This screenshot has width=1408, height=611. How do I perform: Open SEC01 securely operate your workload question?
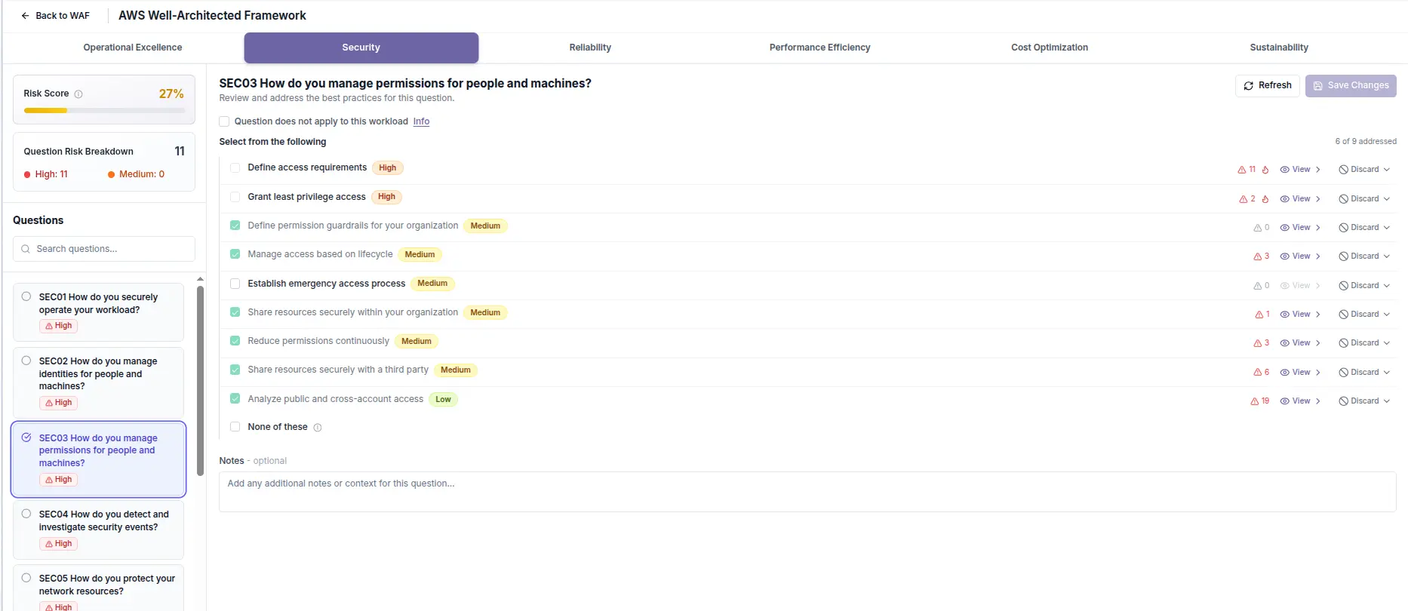(x=99, y=312)
